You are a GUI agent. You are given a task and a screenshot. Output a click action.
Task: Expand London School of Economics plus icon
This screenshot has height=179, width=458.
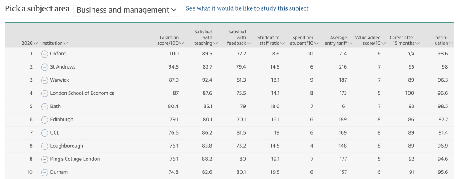tap(45, 93)
